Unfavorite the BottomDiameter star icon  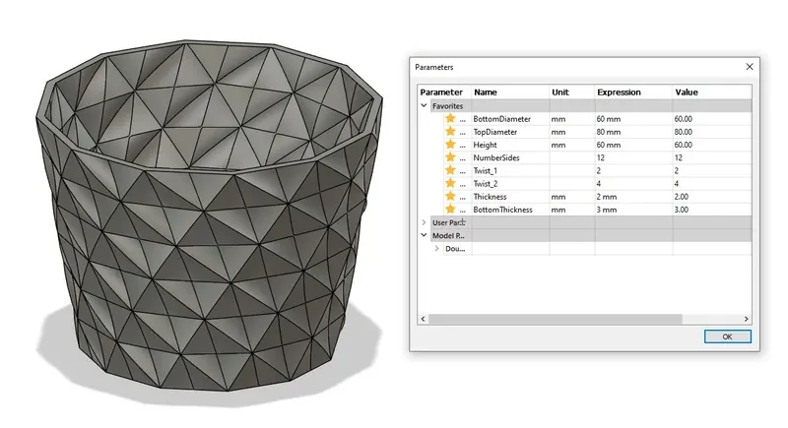[450, 118]
